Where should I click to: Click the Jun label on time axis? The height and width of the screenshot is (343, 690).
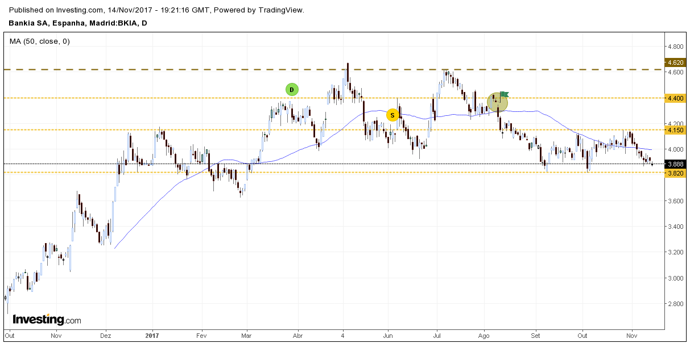tap(388, 336)
